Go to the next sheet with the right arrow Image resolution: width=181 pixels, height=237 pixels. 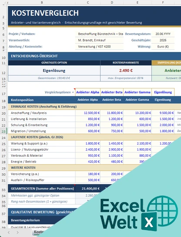(18, 232)
